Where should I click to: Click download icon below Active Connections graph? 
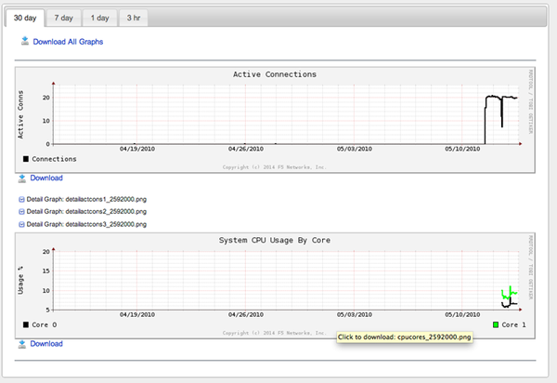(22, 178)
